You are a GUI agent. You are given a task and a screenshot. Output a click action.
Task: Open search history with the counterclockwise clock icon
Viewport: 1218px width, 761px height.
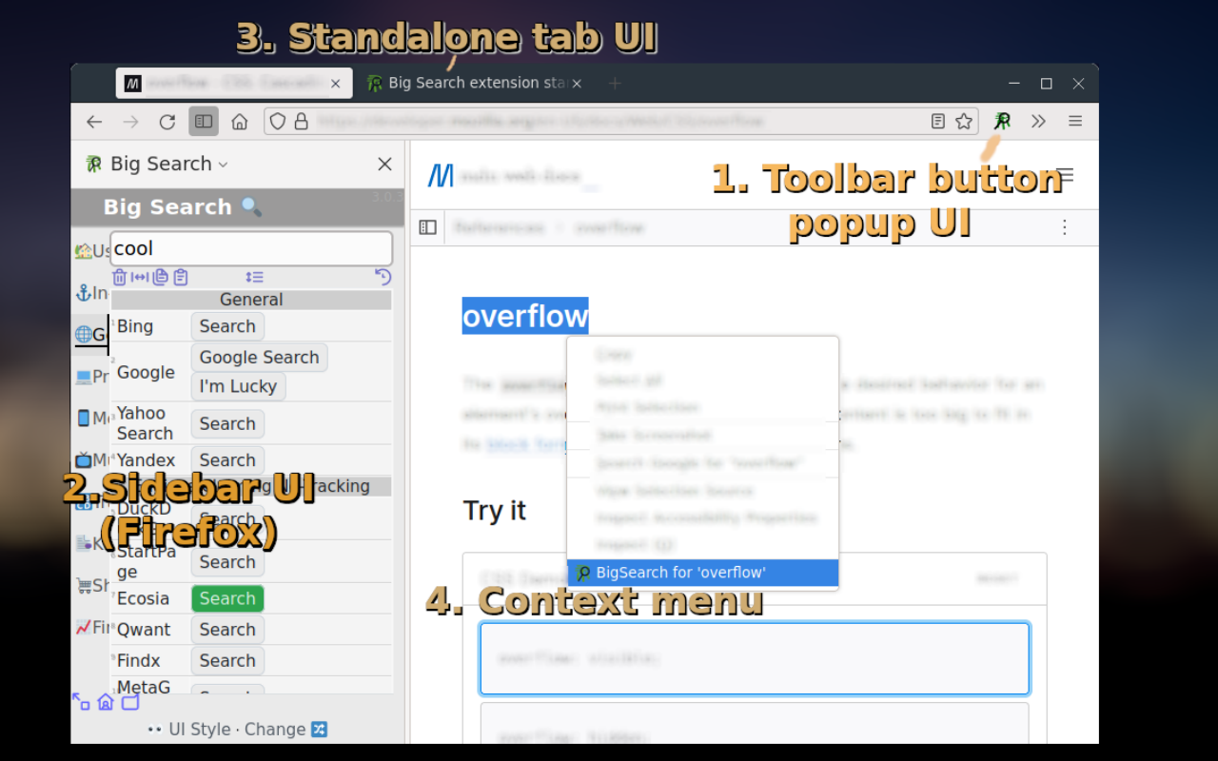click(383, 277)
